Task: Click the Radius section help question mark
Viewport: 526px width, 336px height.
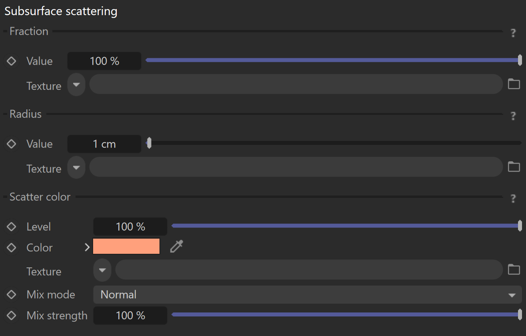Action: click(x=513, y=116)
